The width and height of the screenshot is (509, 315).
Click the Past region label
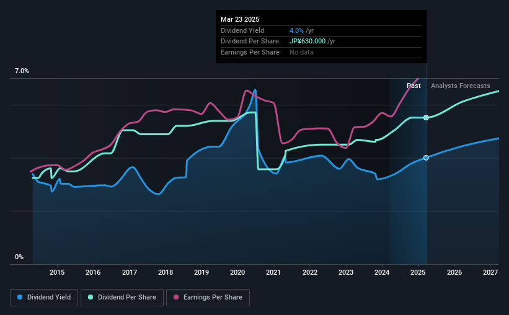tap(414, 86)
